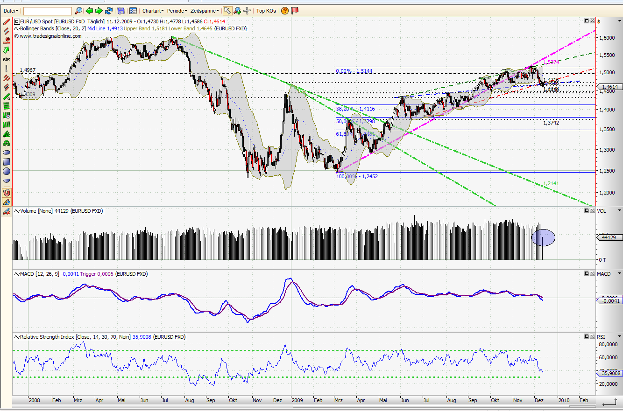Open the Periode dropdown
Viewport: 623px width, 411px height.
pos(177,10)
